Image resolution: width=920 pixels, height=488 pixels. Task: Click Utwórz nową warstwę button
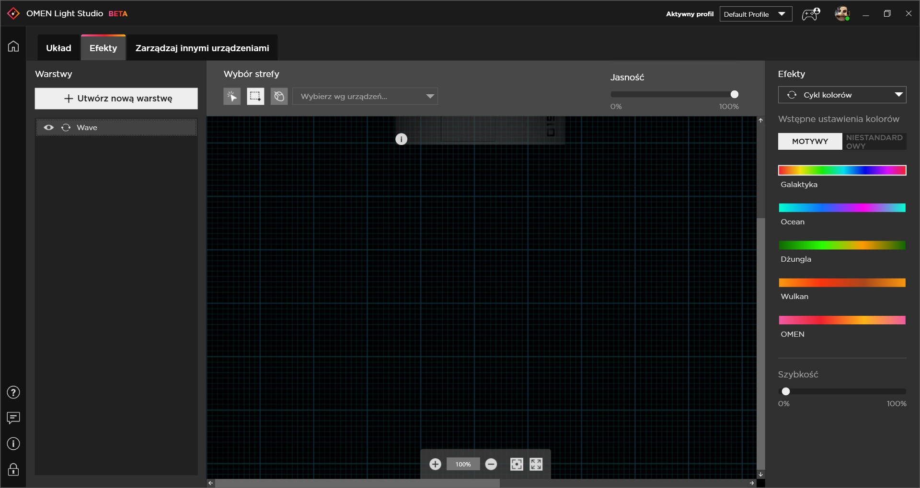pos(116,98)
